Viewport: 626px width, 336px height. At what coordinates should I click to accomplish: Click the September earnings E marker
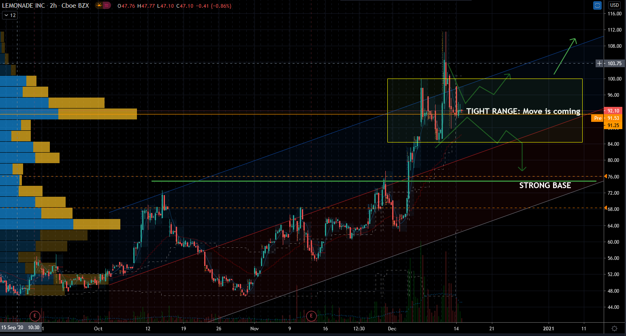[35, 316]
